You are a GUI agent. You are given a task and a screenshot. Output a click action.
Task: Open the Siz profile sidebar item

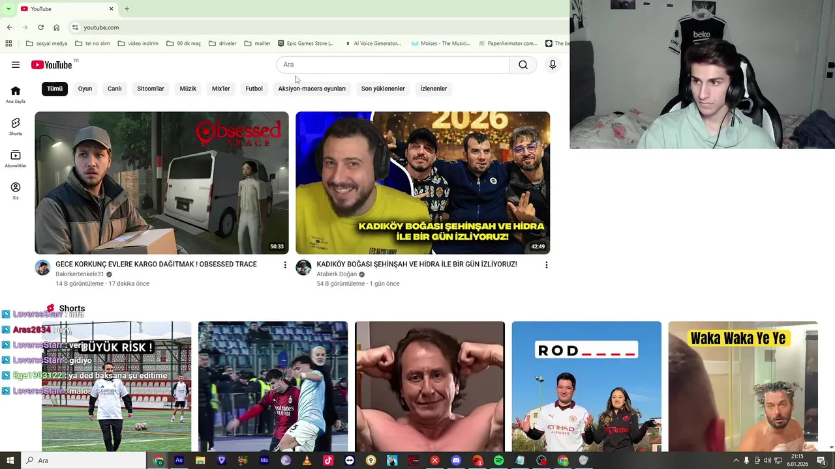(16, 190)
